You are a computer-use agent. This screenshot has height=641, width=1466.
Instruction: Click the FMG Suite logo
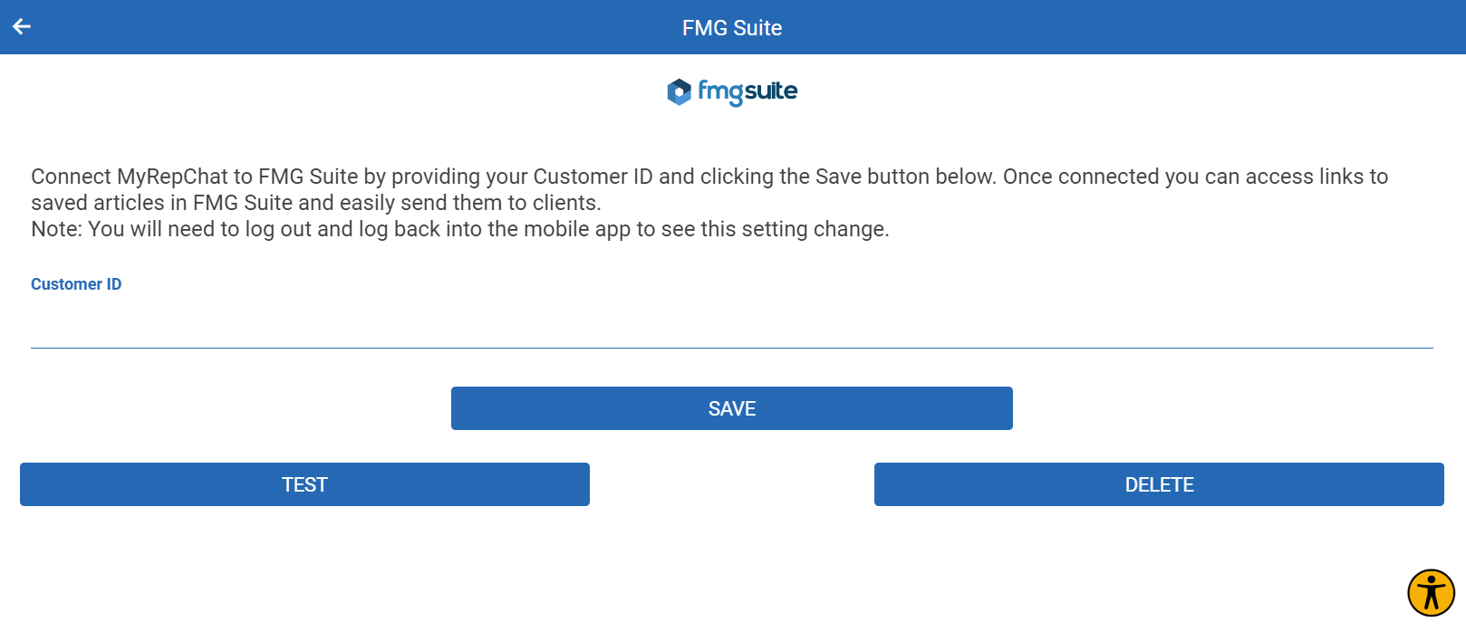(731, 91)
